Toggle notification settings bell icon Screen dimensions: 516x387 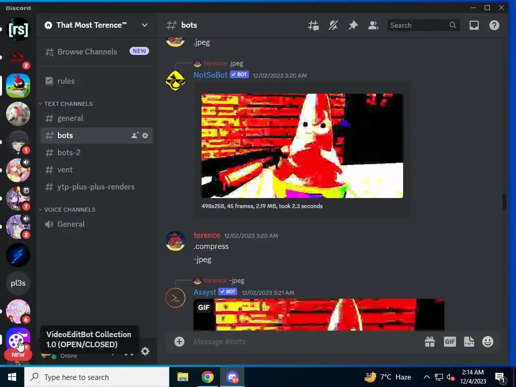[x=333, y=25]
